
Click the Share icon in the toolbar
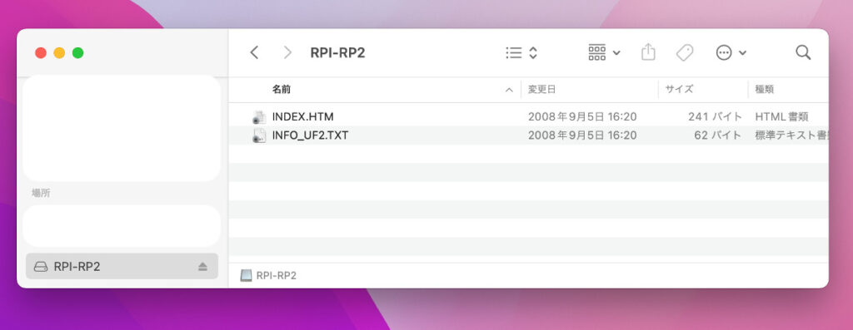pyautogui.click(x=648, y=52)
